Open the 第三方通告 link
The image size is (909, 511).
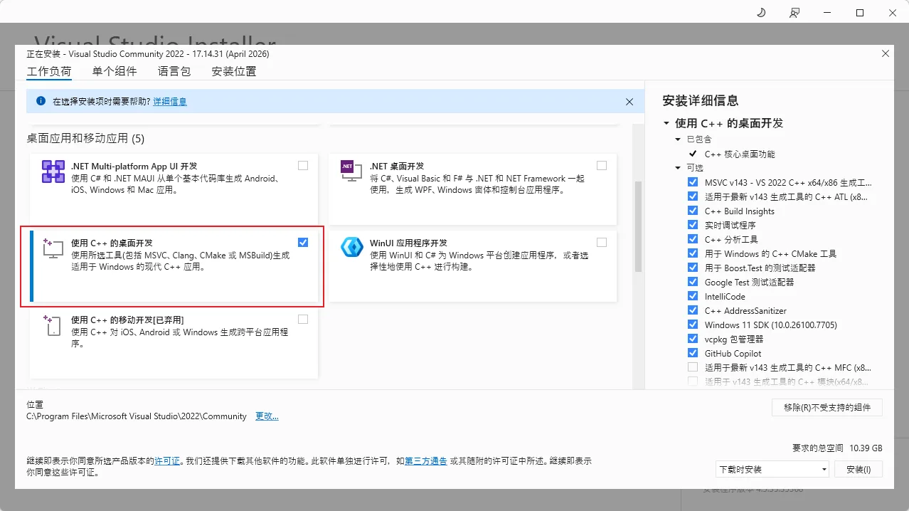(x=426, y=461)
